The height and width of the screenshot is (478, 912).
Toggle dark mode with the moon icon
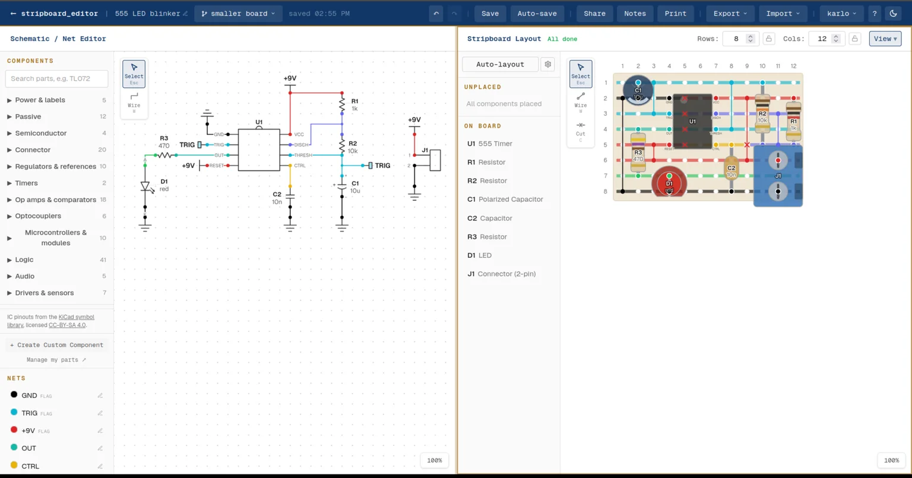tap(894, 14)
